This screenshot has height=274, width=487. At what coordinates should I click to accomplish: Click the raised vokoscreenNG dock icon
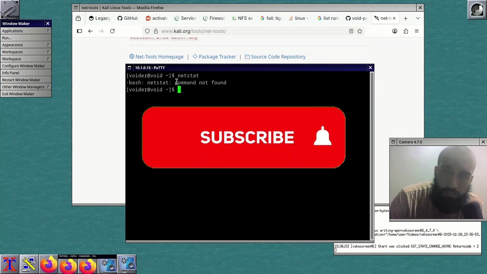point(126,264)
